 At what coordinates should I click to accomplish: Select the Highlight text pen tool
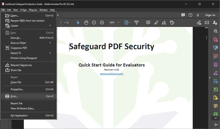(x=156, y=23)
